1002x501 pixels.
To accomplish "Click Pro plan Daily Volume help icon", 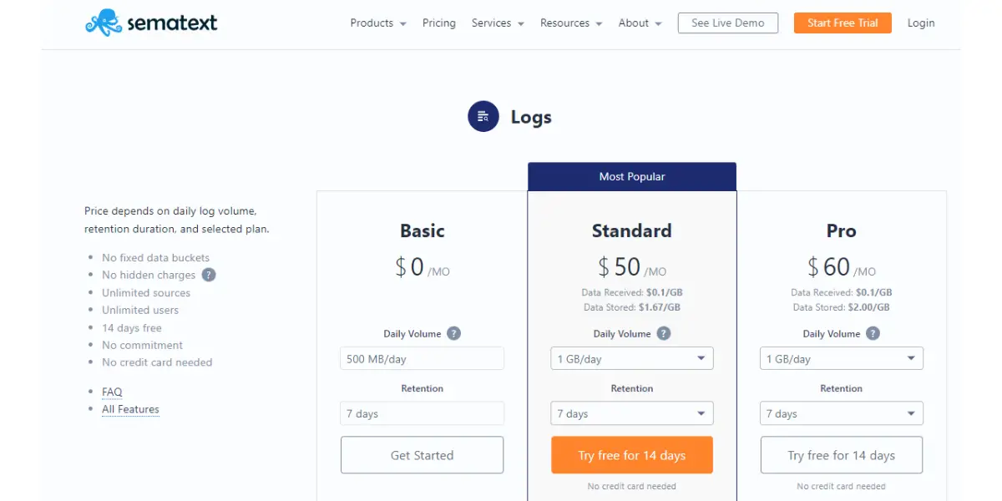I will tap(873, 333).
